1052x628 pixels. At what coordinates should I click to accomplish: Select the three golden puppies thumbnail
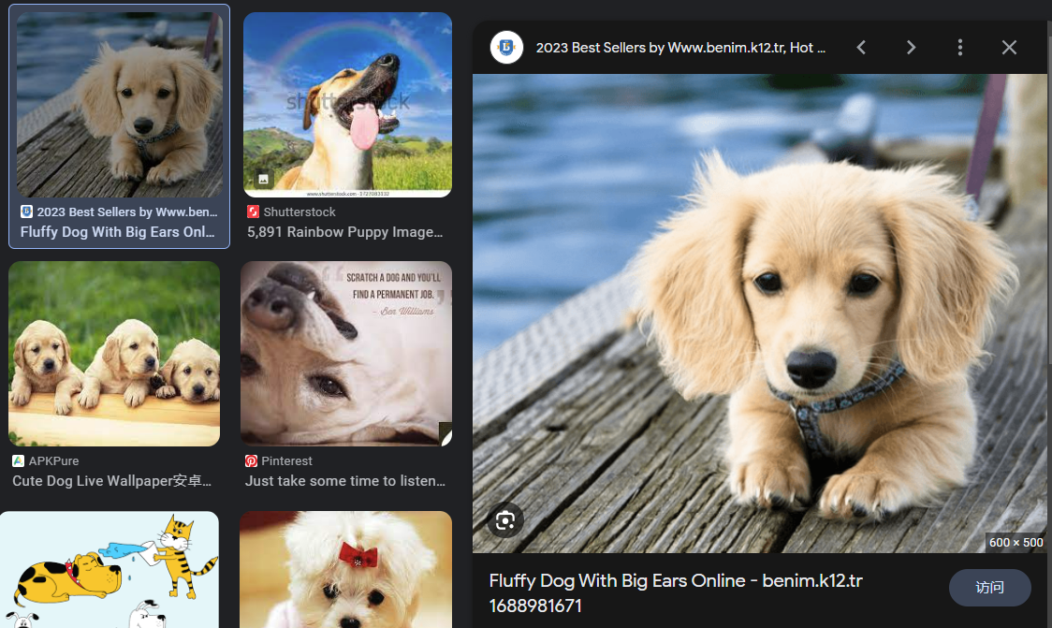tap(114, 354)
